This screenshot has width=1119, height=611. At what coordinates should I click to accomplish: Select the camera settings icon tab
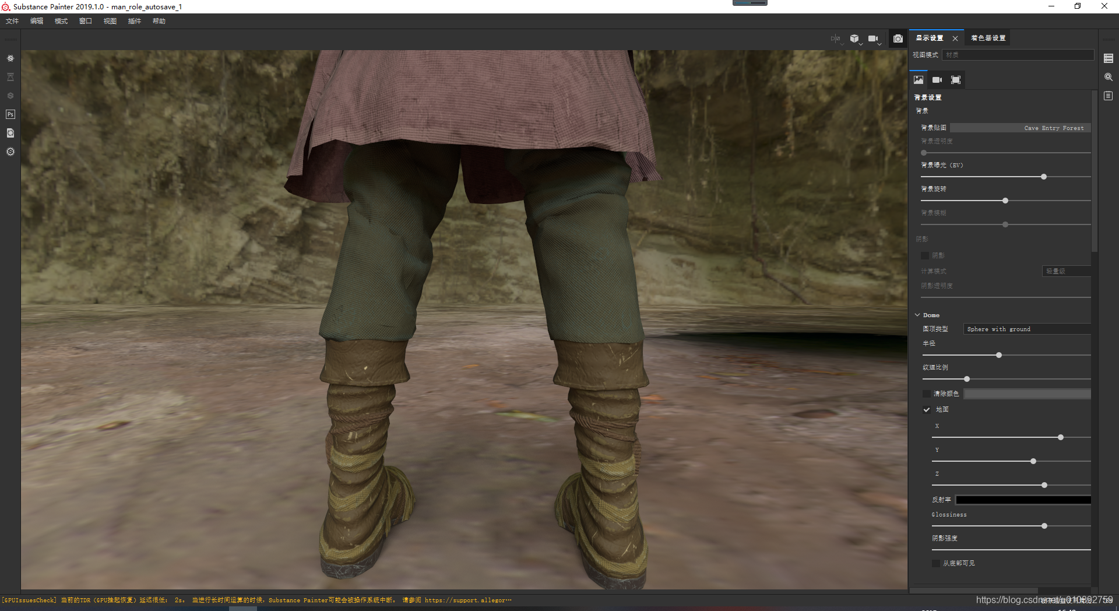(x=937, y=80)
